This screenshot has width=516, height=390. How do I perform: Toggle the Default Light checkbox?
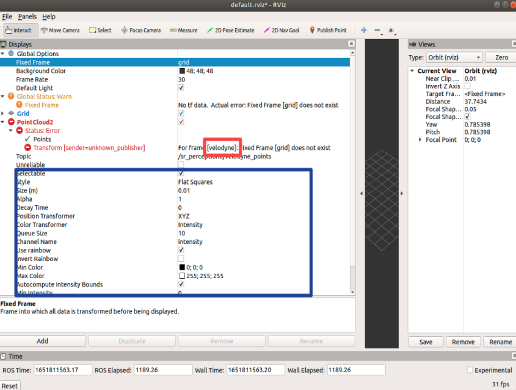click(181, 87)
